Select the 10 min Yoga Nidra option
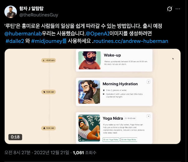Screen dimensions: 188x162 coord(111,140)
